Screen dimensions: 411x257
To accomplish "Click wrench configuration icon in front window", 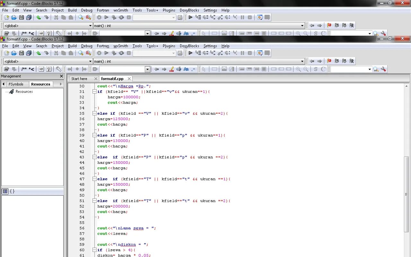I will [x=58, y=69].
